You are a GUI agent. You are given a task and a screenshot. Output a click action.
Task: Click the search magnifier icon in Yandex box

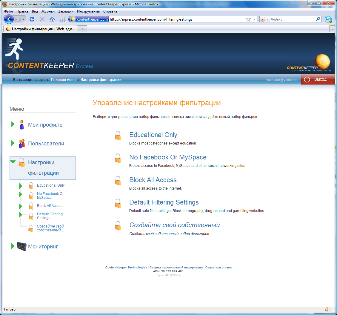(x=318, y=19)
